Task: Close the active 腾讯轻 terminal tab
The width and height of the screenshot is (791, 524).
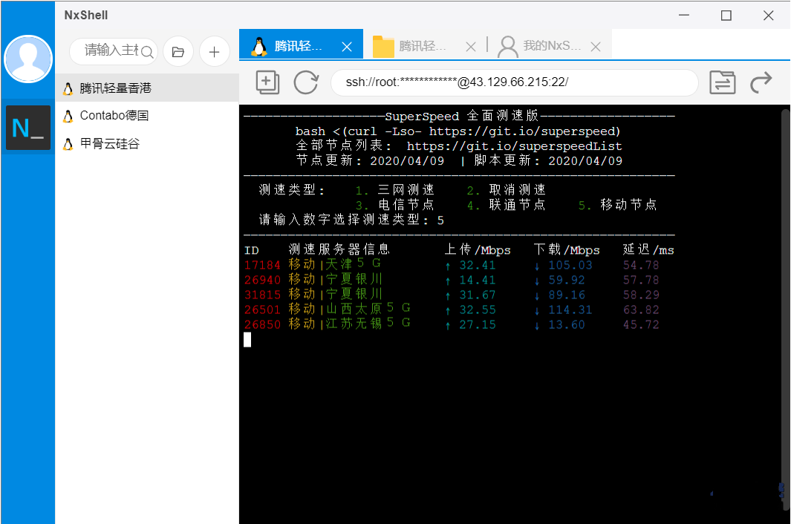Action: pos(346,45)
